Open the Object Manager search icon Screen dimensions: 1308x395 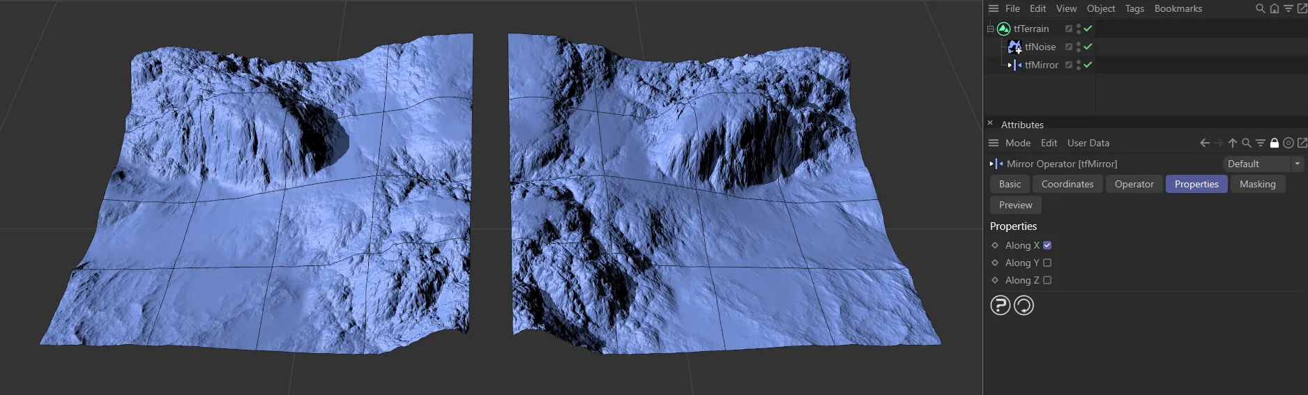(1260, 8)
